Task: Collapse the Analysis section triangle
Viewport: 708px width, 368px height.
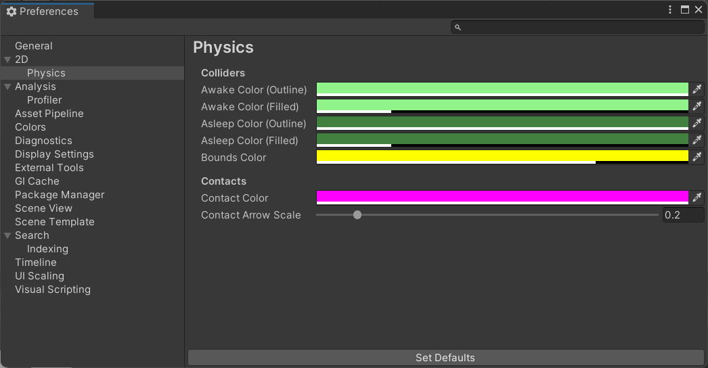Action: [x=7, y=87]
